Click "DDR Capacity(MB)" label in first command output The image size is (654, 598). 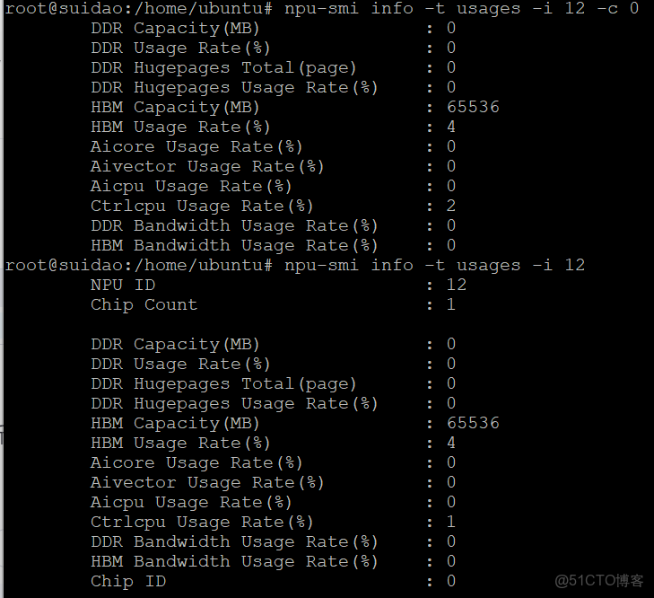click(x=175, y=28)
